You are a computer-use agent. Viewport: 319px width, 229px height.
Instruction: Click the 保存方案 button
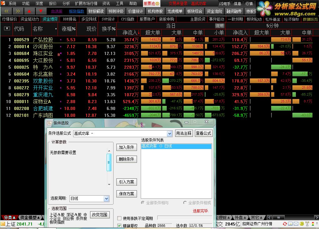pyautogui.click(x=127, y=194)
